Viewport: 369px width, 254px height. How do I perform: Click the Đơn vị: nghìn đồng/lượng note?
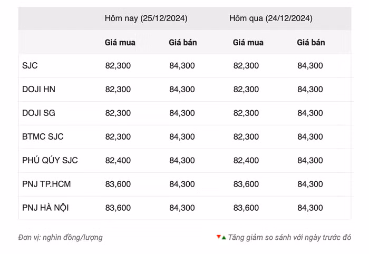[60, 237]
